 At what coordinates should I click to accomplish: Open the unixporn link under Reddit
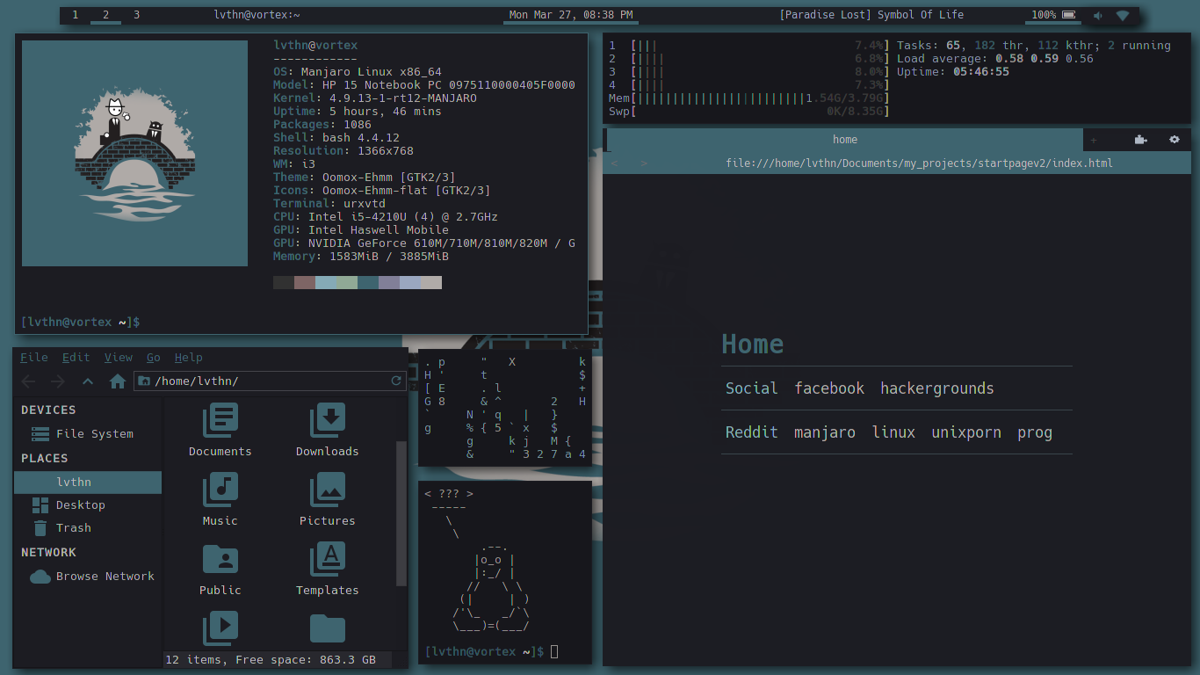pos(966,432)
